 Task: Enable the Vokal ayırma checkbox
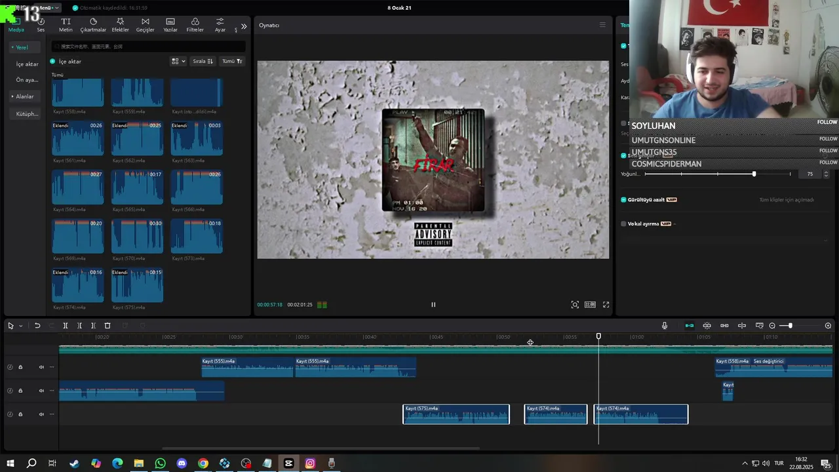(x=623, y=224)
